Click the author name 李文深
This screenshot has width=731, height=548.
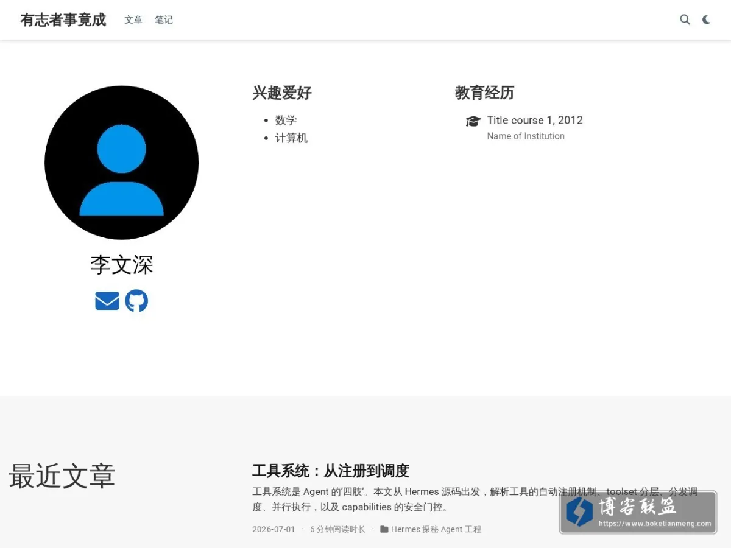(122, 265)
